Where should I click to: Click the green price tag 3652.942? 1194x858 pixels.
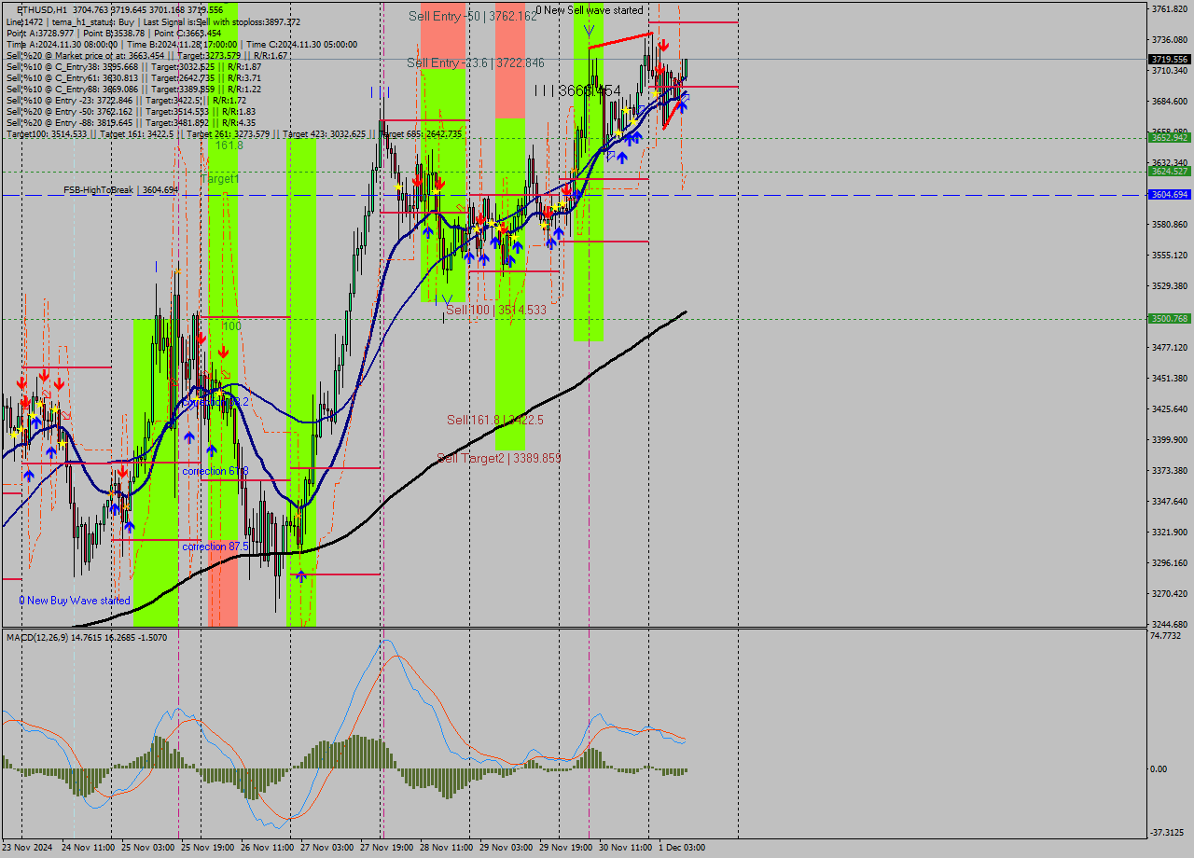tap(1170, 137)
